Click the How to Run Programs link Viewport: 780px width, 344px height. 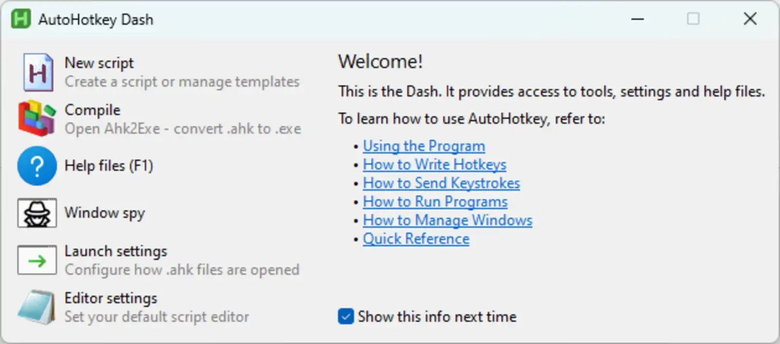[435, 201]
